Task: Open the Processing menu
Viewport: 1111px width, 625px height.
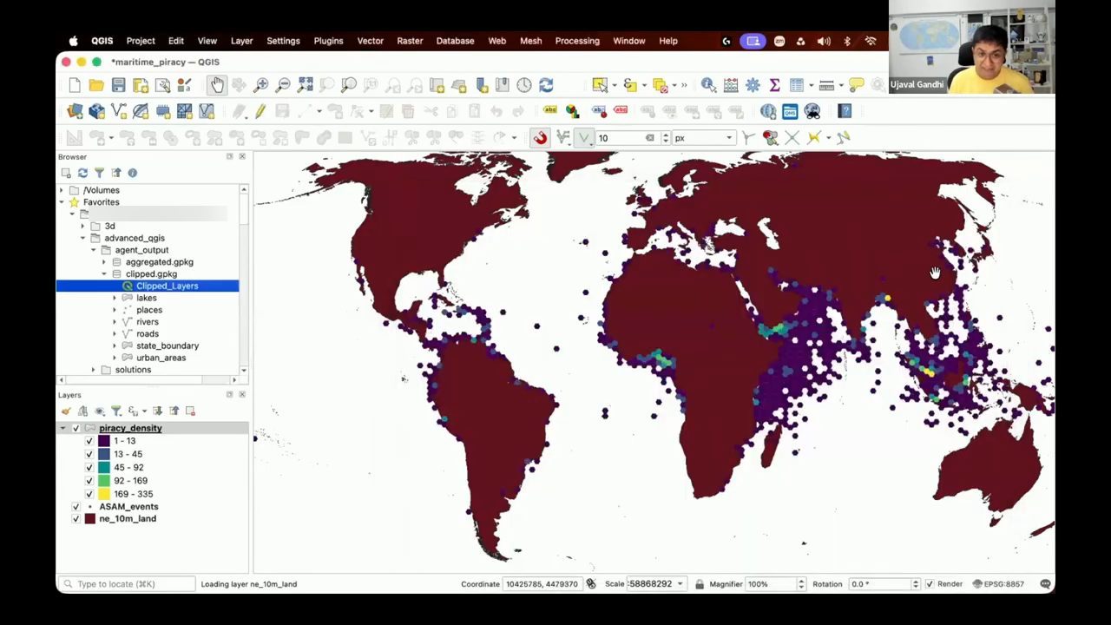Action: pos(577,41)
